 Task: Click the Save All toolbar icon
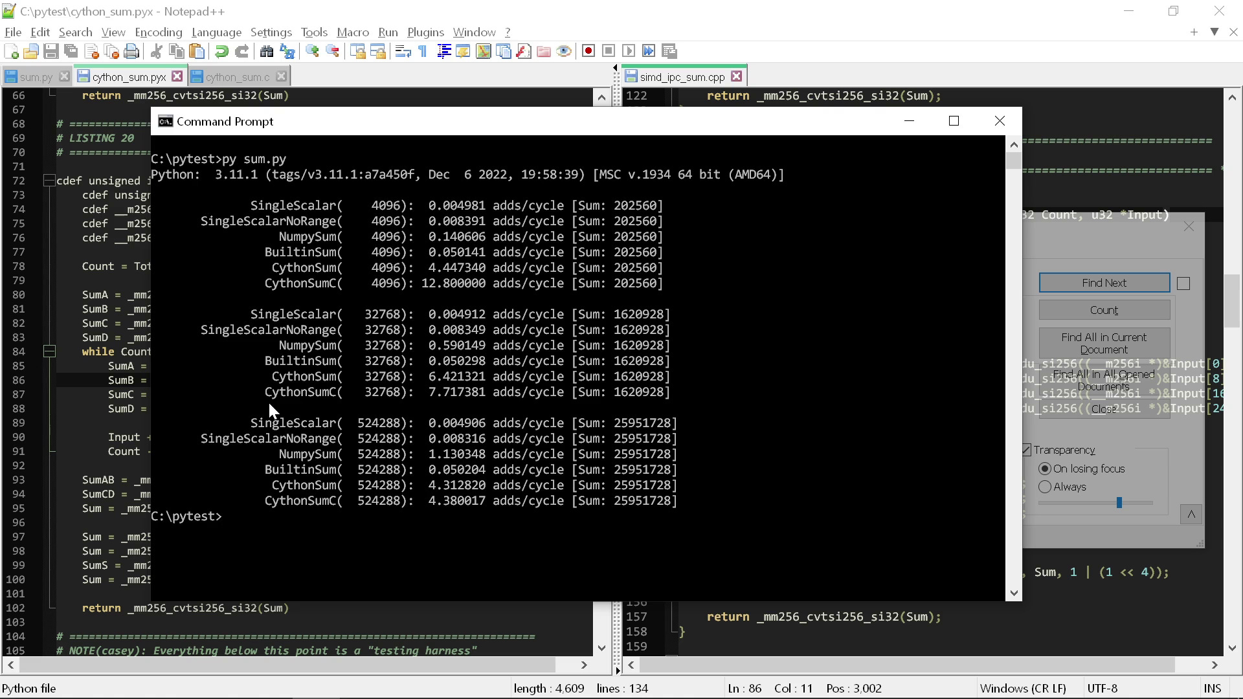(x=71, y=52)
